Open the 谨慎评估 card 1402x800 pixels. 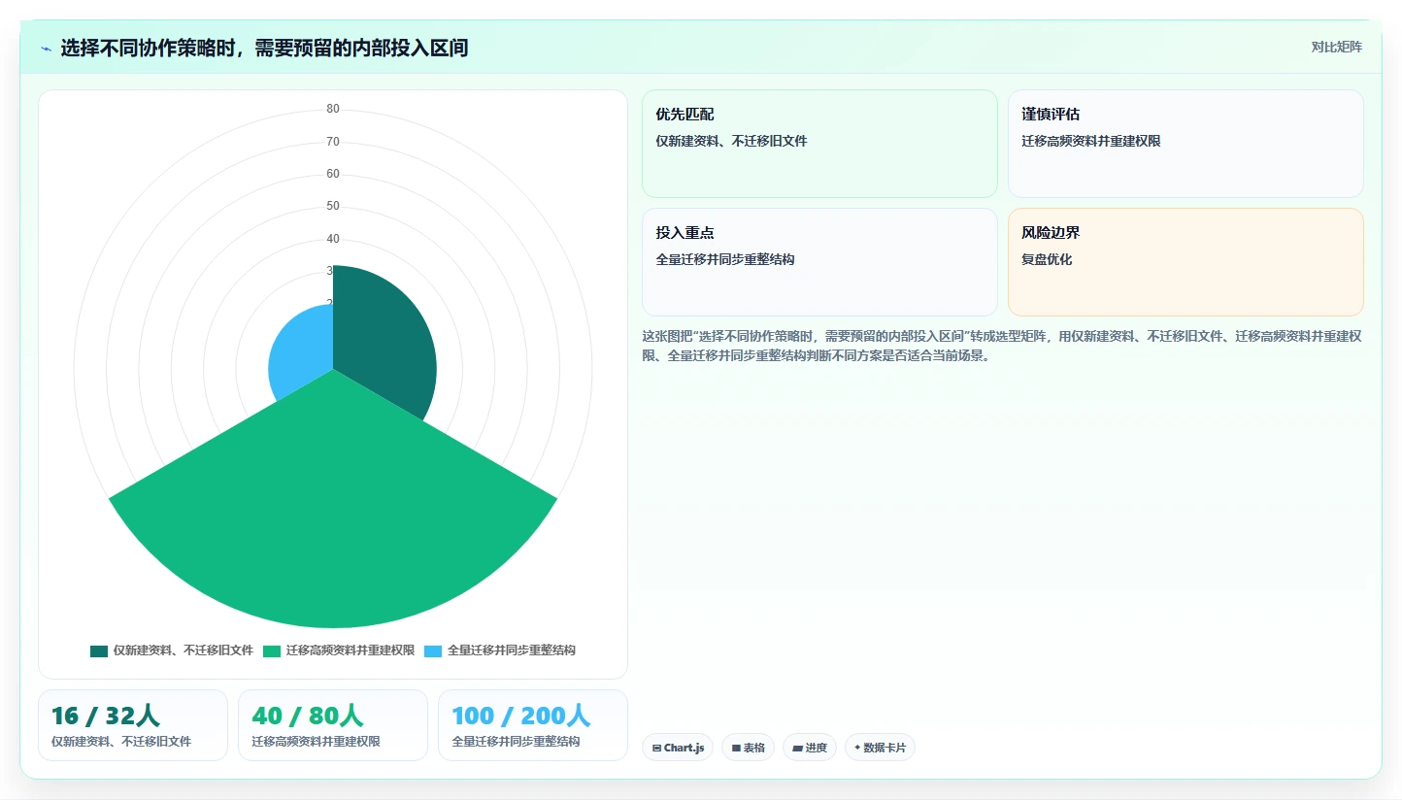coord(1185,144)
